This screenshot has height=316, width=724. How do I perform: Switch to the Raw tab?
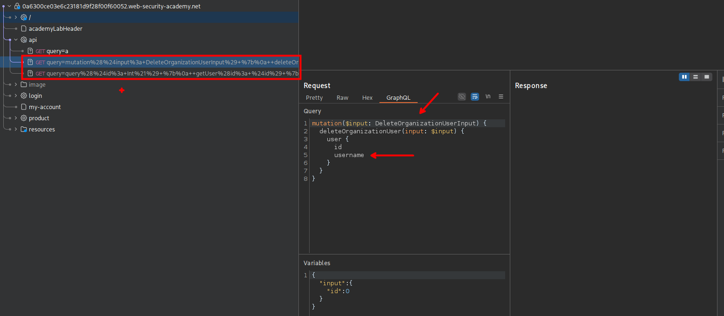click(x=342, y=98)
